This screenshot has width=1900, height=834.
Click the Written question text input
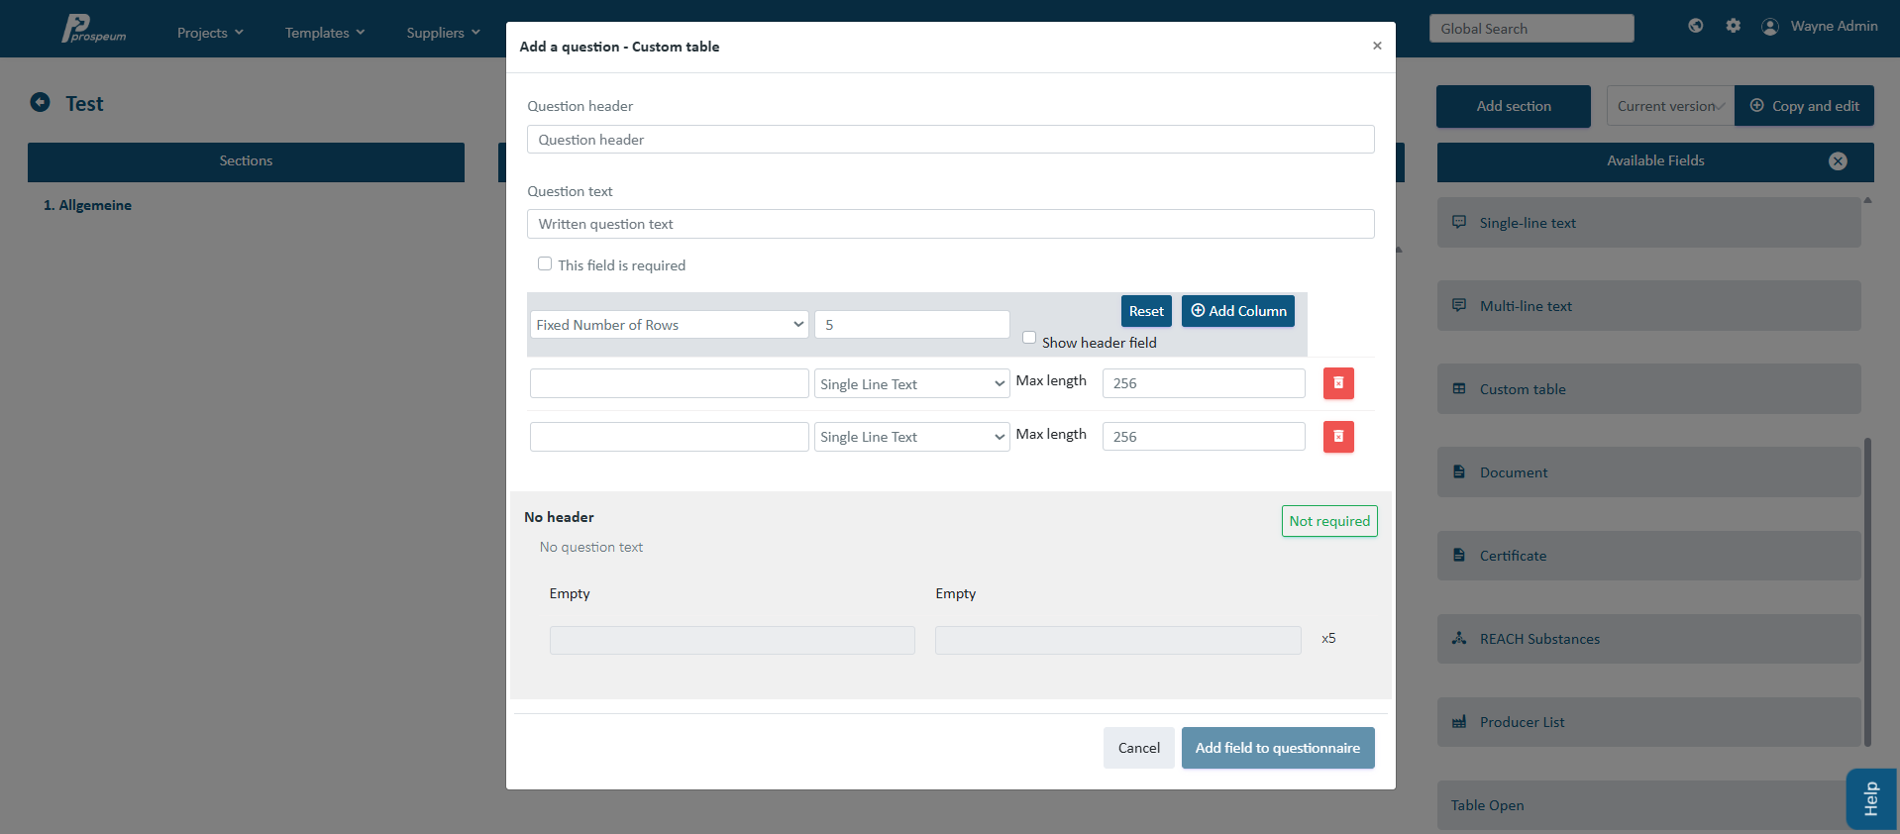(951, 224)
